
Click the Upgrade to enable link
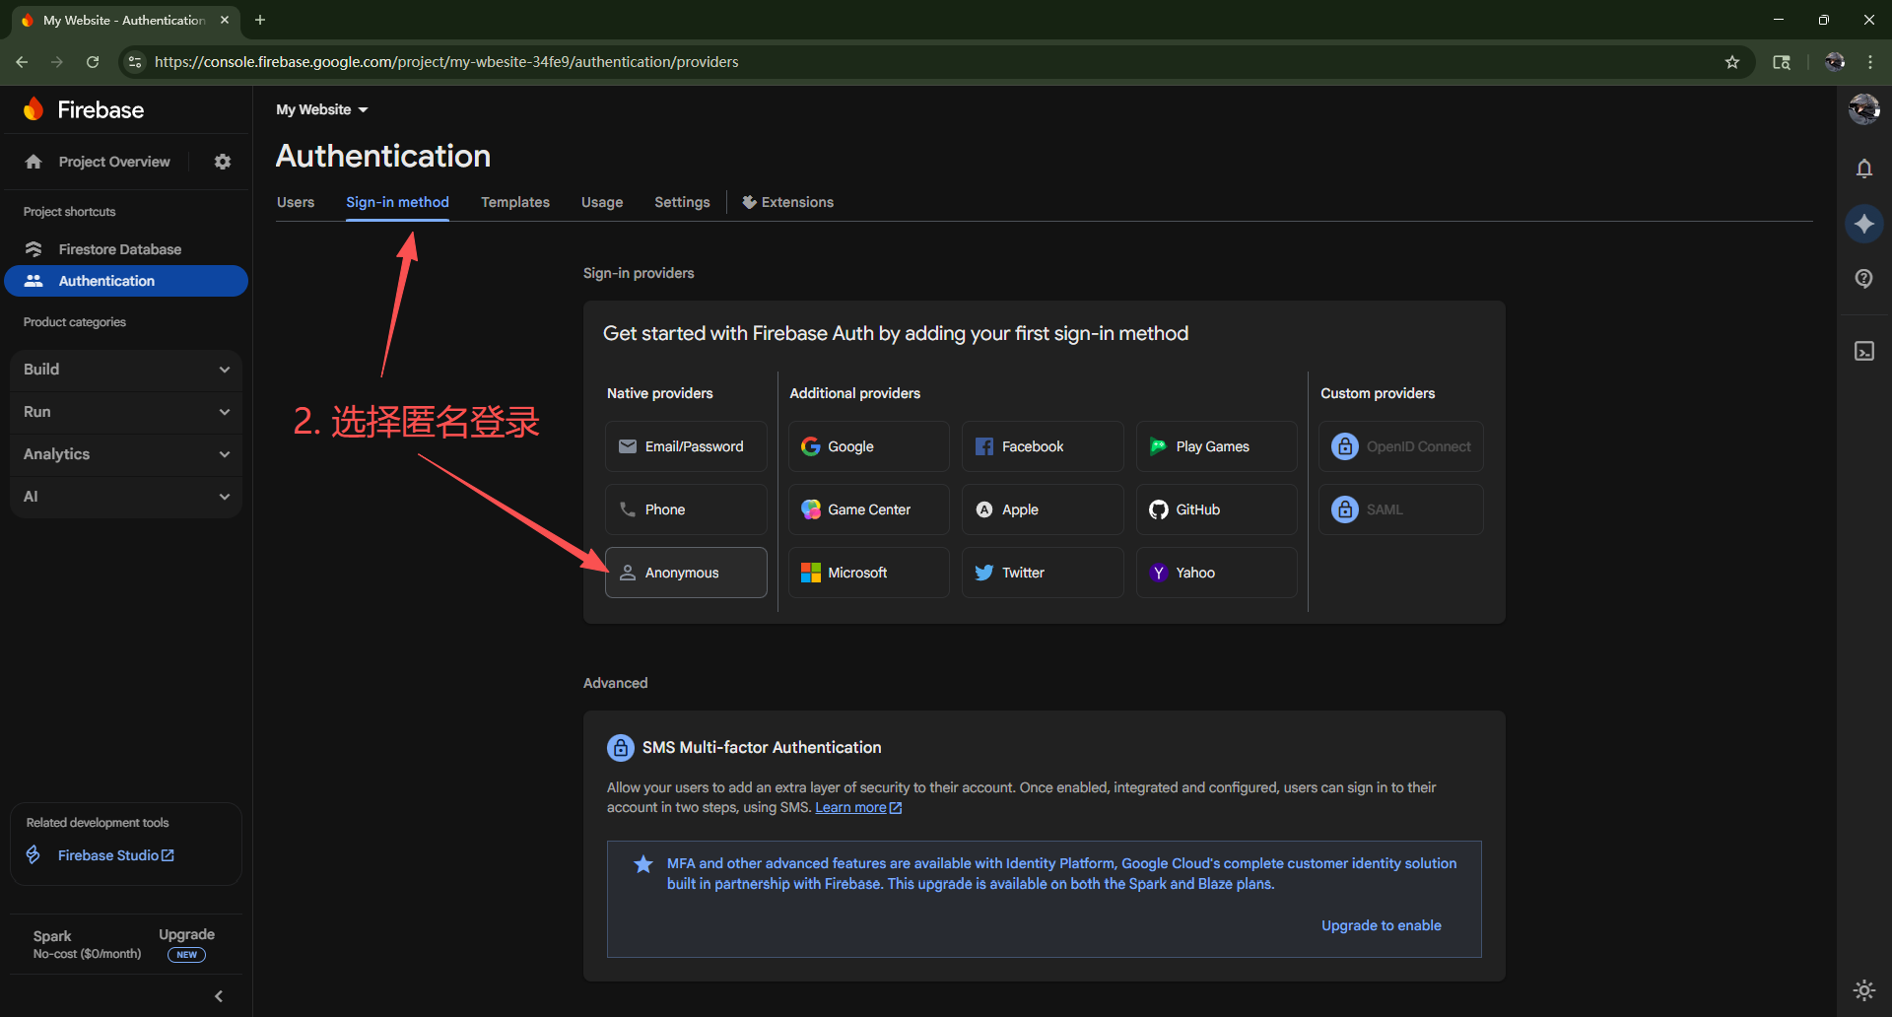point(1381,925)
